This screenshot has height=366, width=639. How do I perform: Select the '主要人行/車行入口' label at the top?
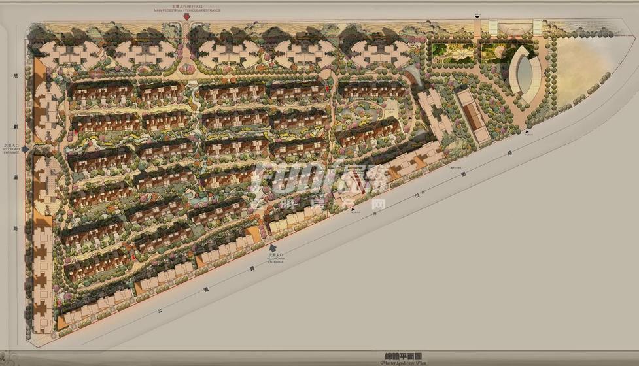(x=187, y=7)
